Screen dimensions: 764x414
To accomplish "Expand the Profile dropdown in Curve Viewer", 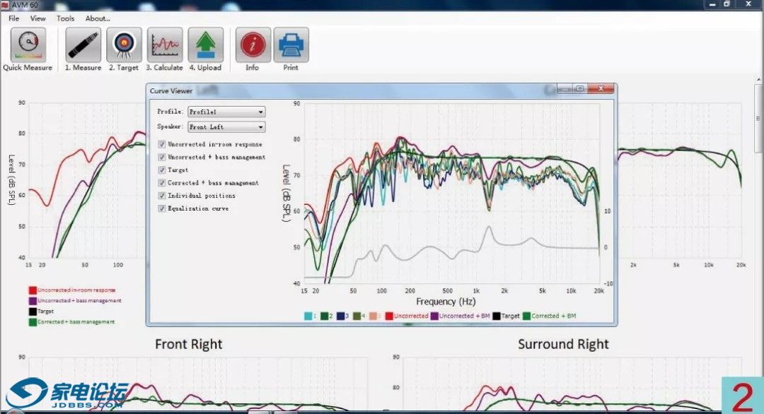I will [x=226, y=112].
